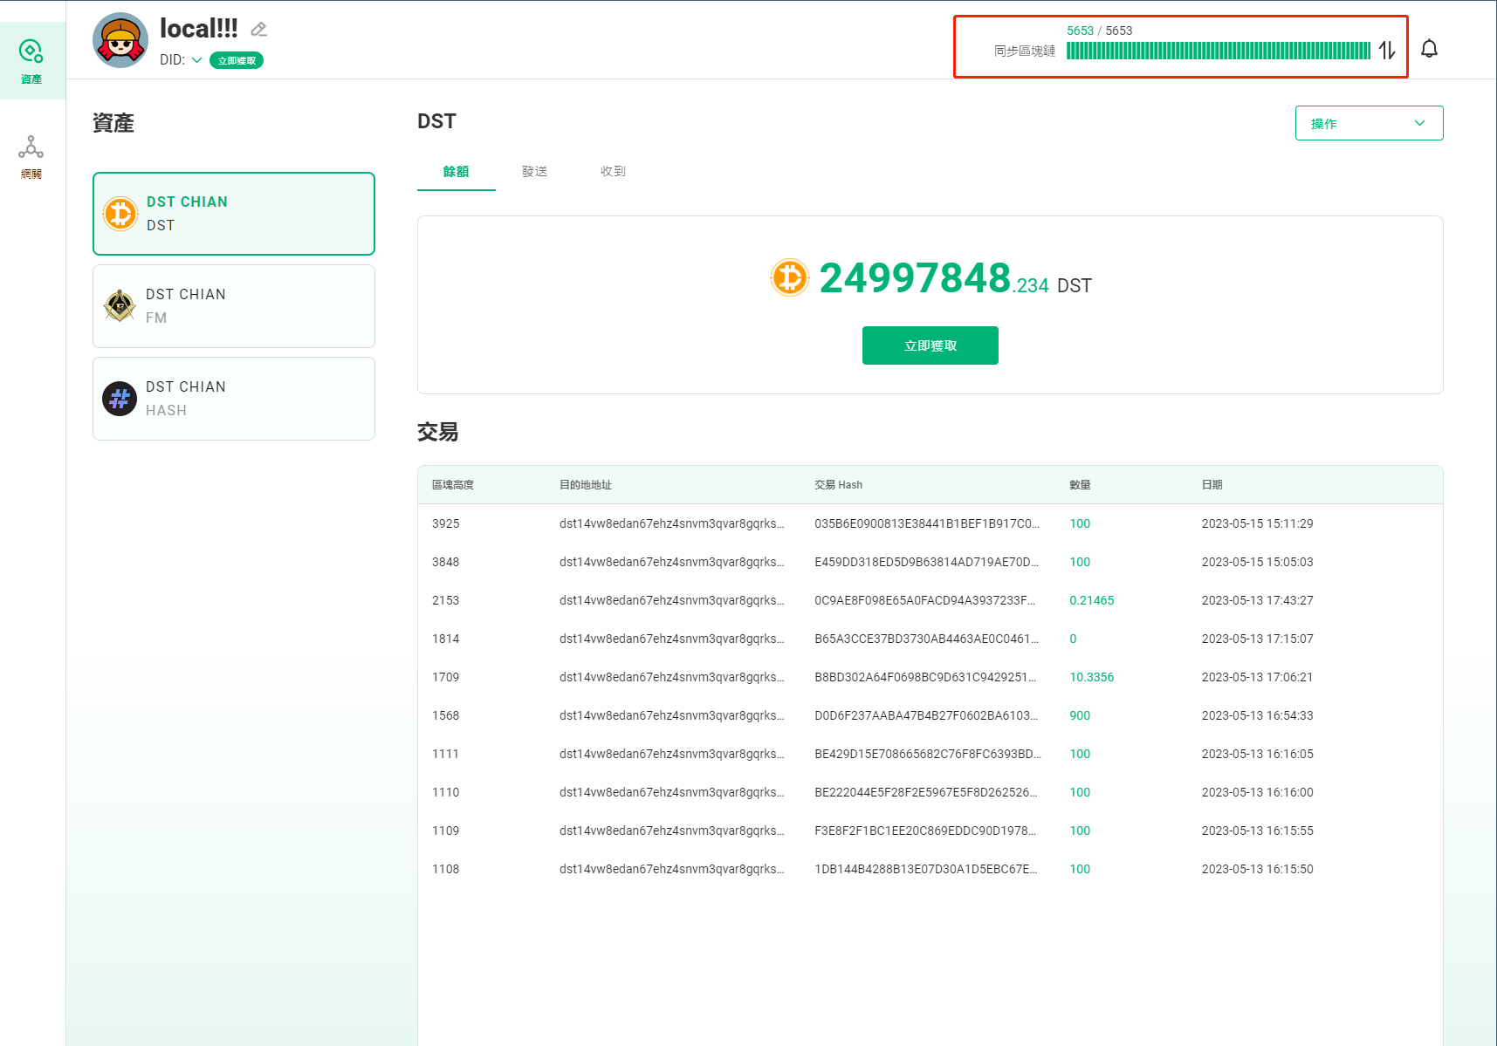Click amount 10.3356
The width and height of the screenshot is (1497, 1046).
[x=1092, y=677]
